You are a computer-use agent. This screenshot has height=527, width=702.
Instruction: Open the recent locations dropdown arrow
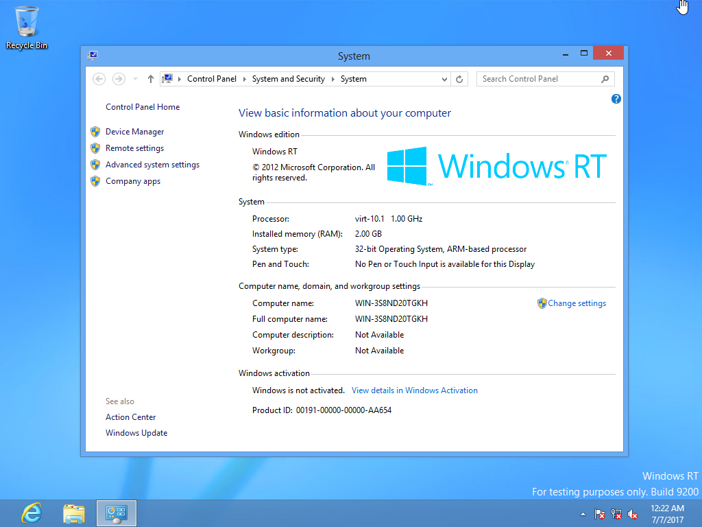coord(135,79)
